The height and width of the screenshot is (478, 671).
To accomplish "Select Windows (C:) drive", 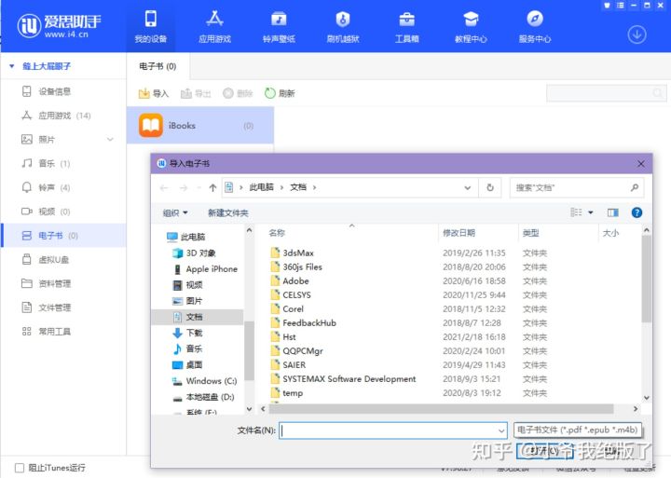I will click(x=204, y=381).
